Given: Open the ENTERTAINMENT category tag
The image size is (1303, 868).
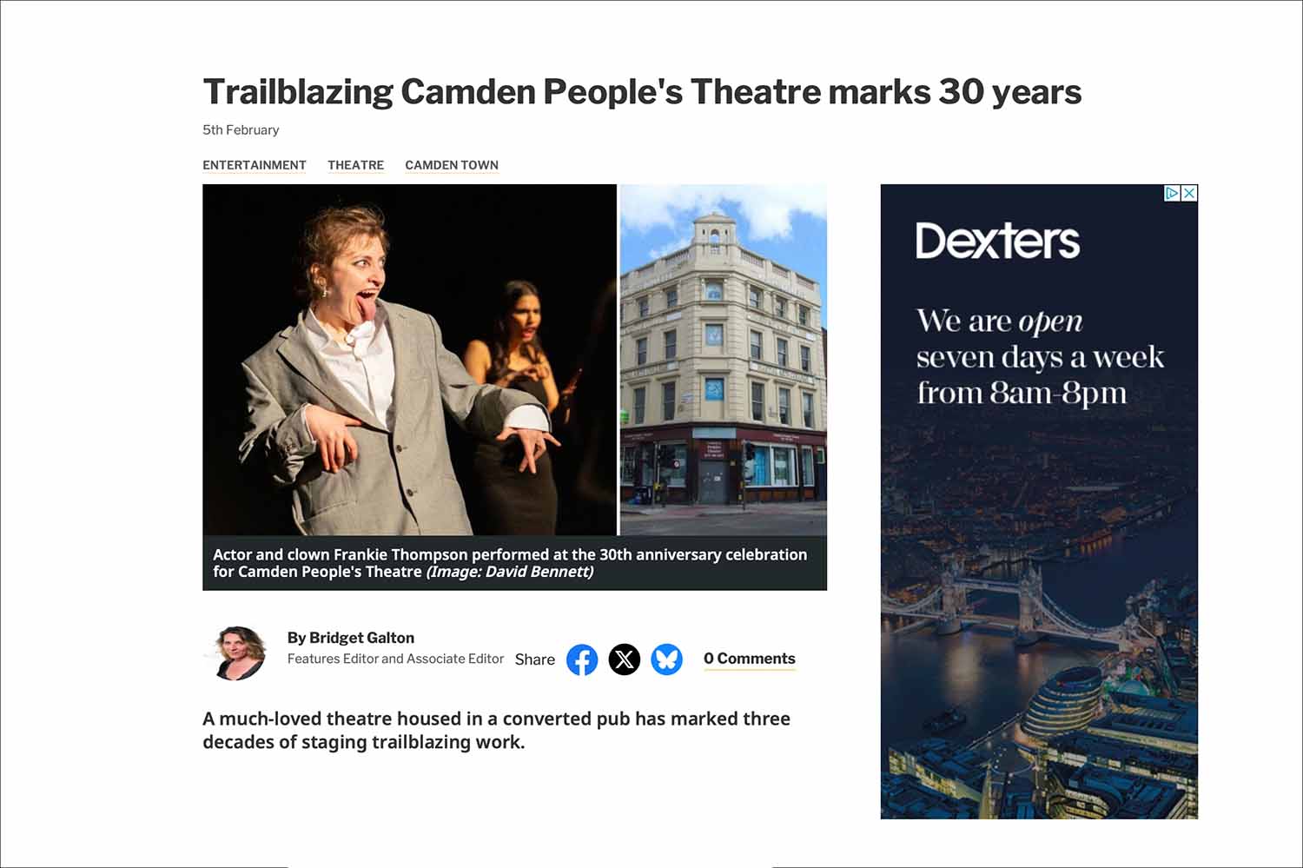Looking at the screenshot, I should click(255, 165).
